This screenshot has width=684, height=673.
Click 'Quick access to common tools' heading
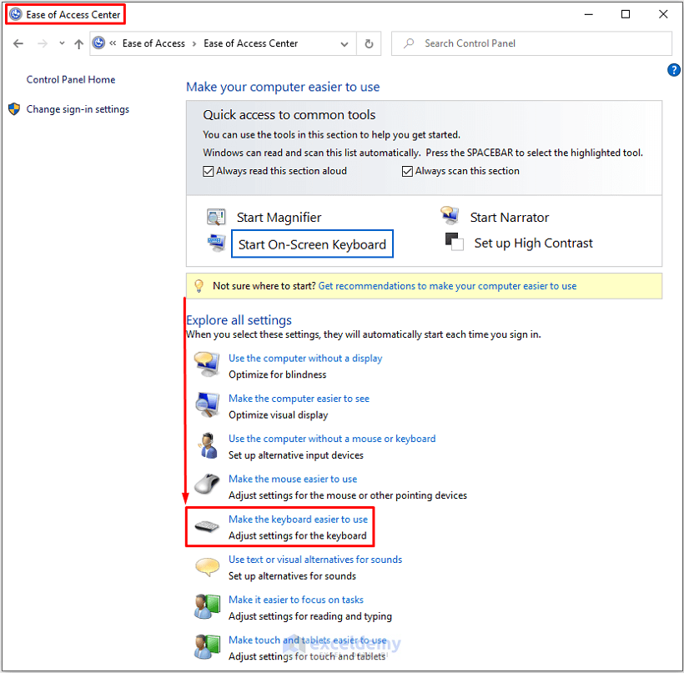289,115
